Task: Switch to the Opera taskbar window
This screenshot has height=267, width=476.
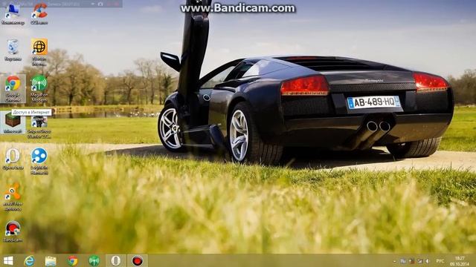Action: point(116,260)
